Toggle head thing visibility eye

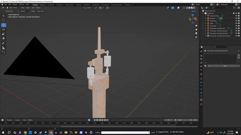tap(236, 21)
